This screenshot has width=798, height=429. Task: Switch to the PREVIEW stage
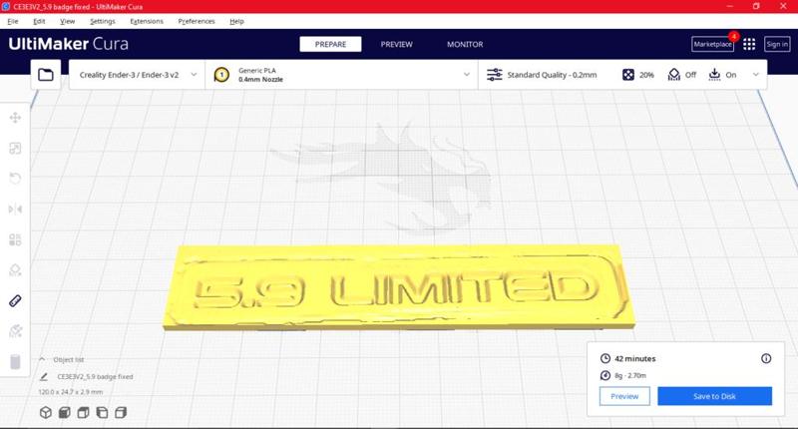[396, 44]
